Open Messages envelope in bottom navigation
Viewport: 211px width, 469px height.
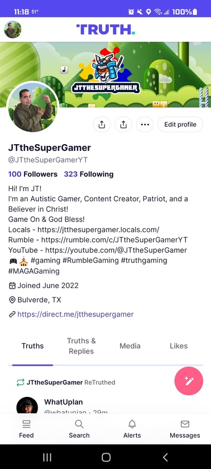(185, 429)
